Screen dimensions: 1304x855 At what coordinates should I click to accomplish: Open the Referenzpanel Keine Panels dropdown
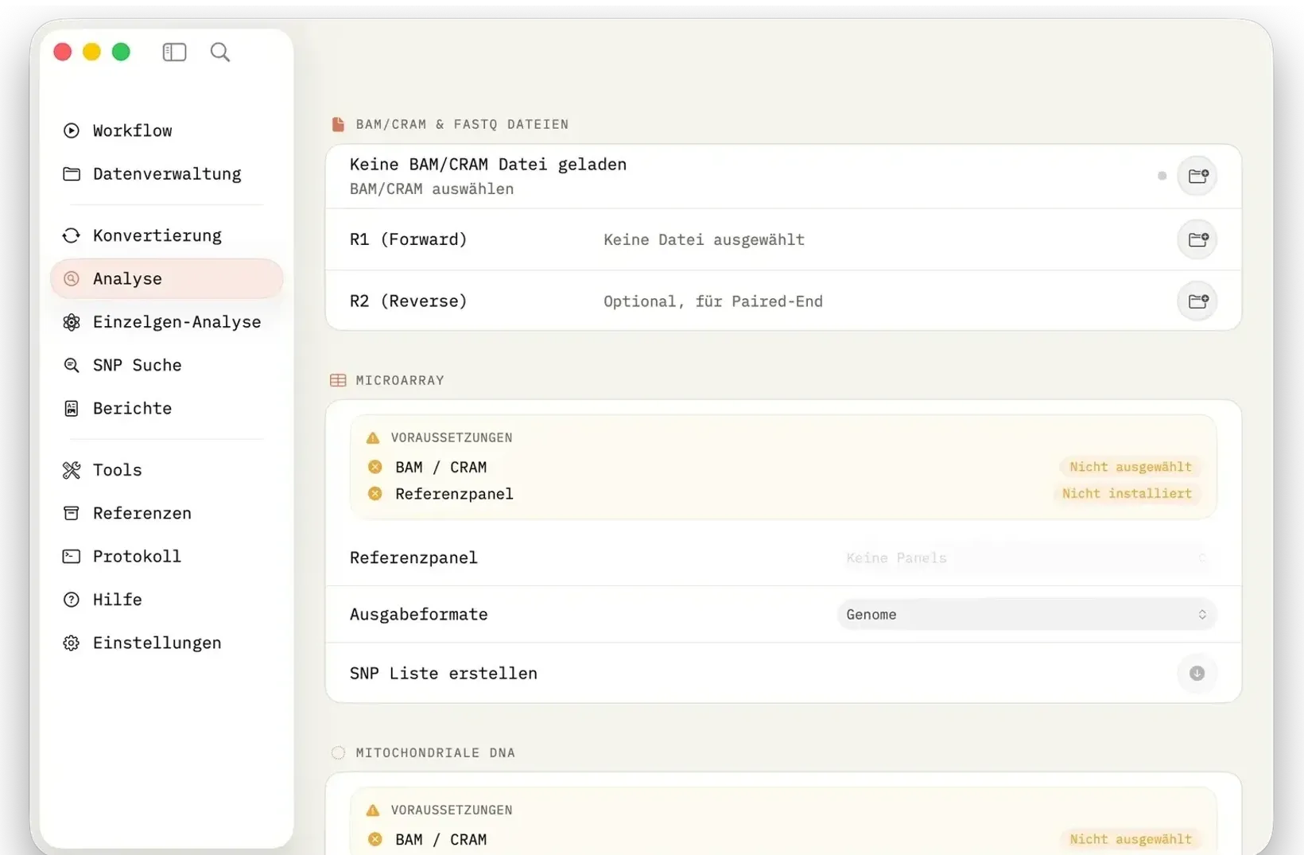[1027, 558]
